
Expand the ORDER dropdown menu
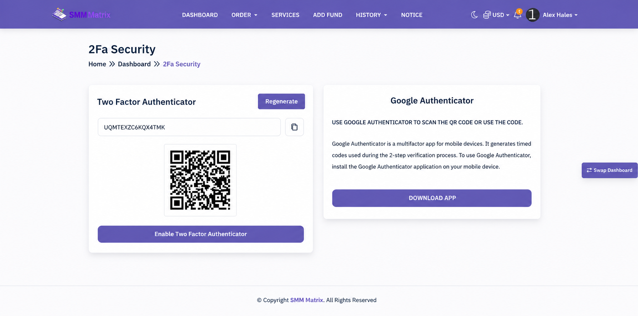pyautogui.click(x=244, y=15)
